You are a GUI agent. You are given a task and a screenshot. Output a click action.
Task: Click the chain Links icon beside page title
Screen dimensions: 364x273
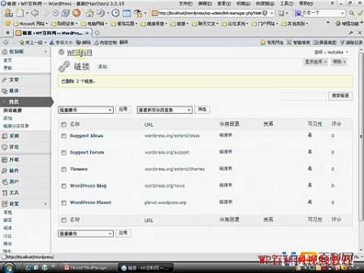pyautogui.click(x=64, y=67)
